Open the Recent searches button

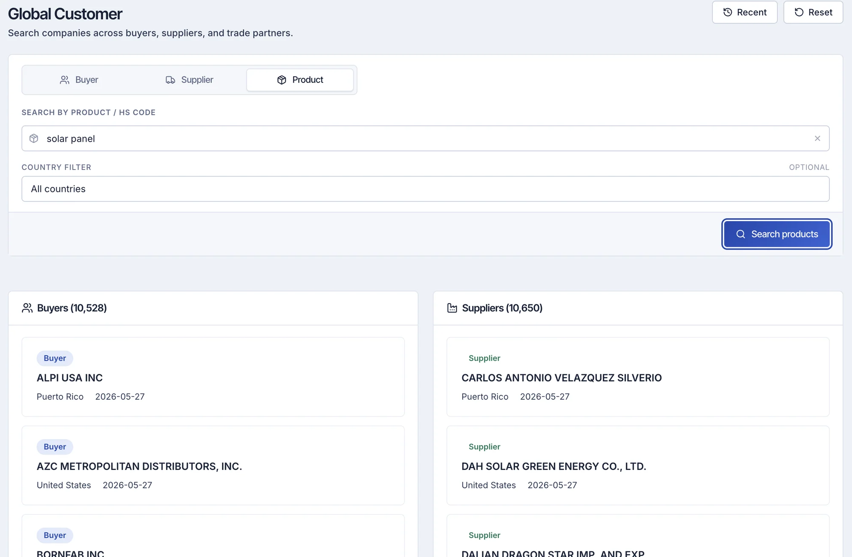pos(745,12)
